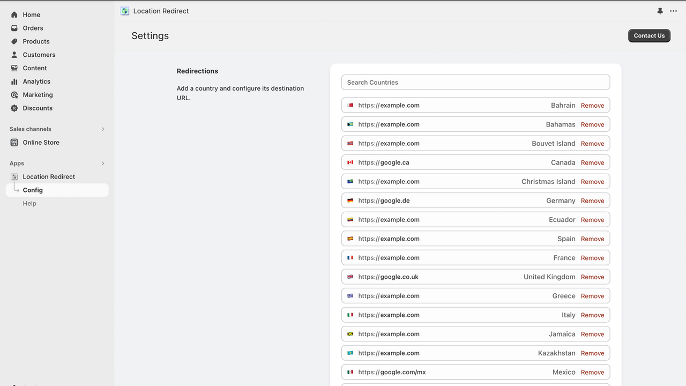Click the Mexico flag icon
Viewport: 686px width, 386px height.
[351, 372]
